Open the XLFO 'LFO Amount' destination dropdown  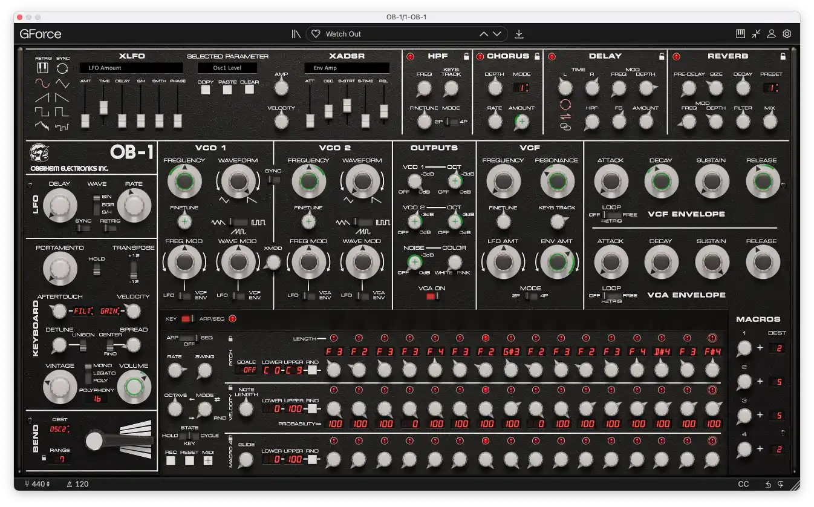[131, 68]
